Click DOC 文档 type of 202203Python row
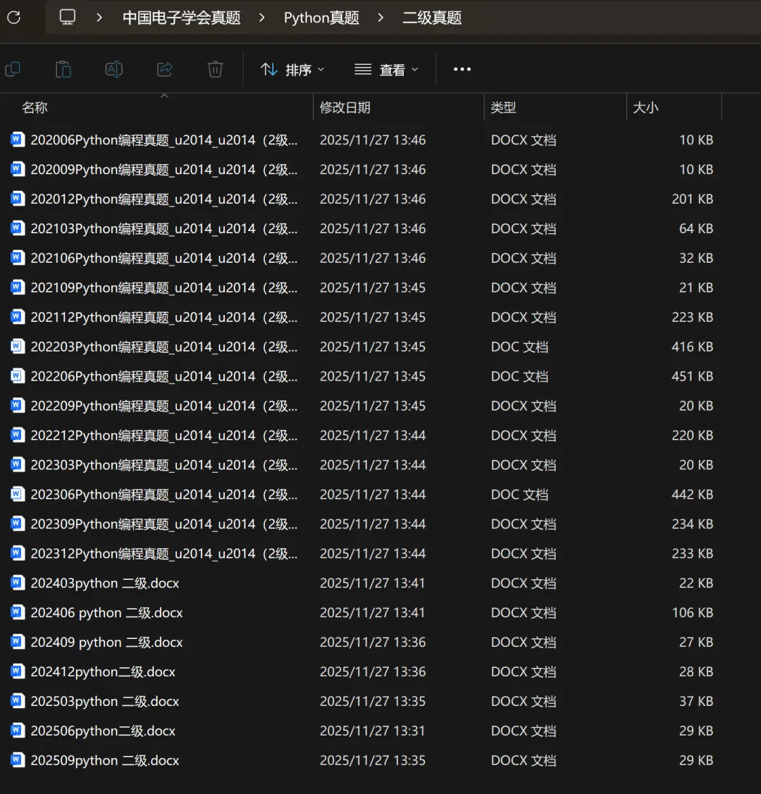Image resolution: width=761 pixels, height=794 pixels. click(519, 347)
